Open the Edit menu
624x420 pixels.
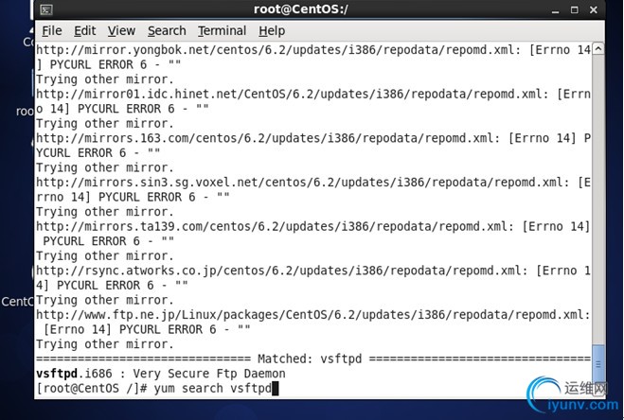click(85, 30)
